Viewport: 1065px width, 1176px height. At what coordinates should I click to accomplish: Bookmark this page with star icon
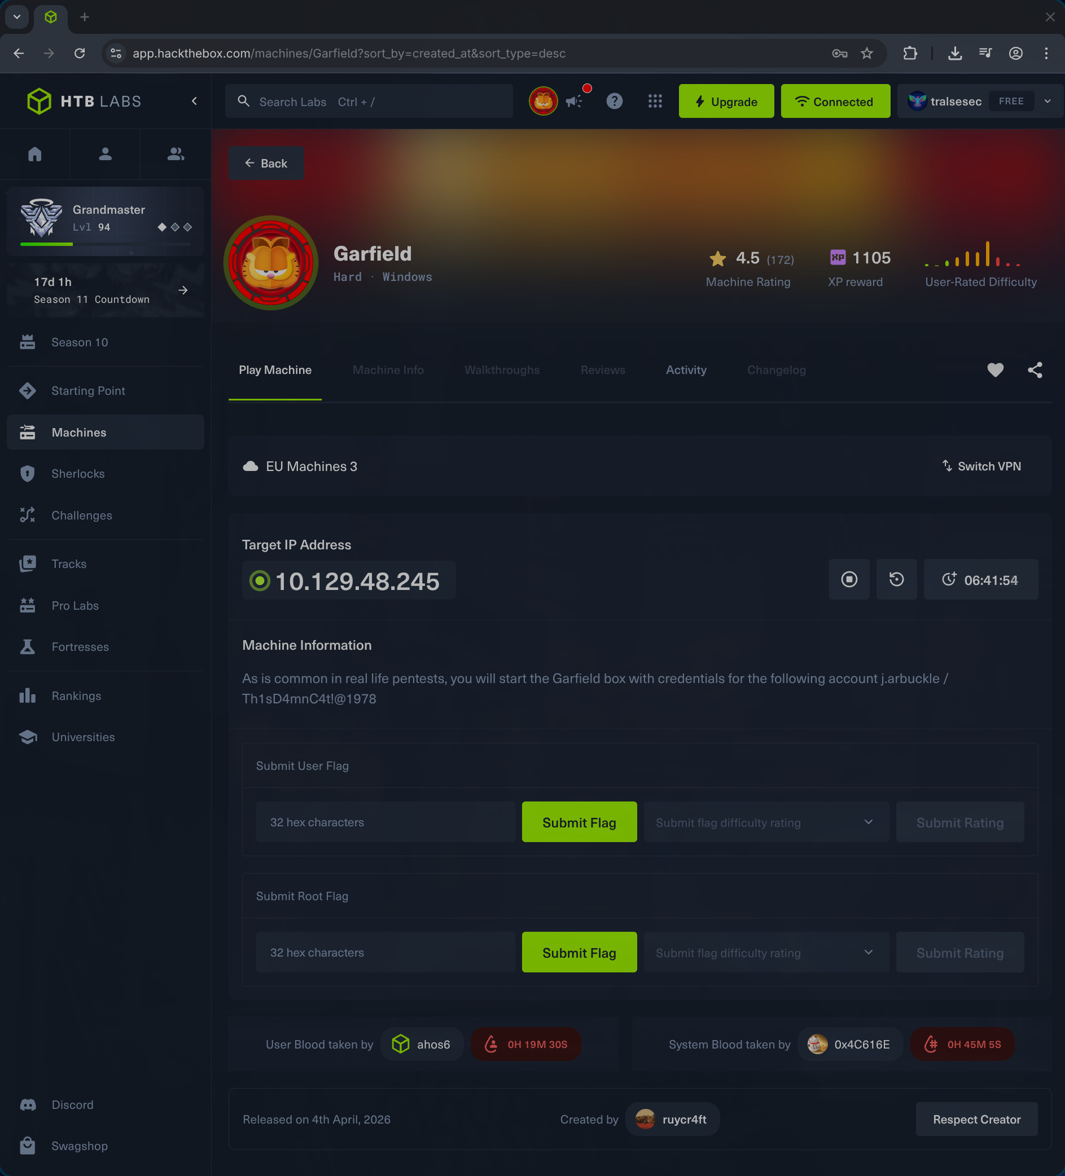click(x=867, y=54)
